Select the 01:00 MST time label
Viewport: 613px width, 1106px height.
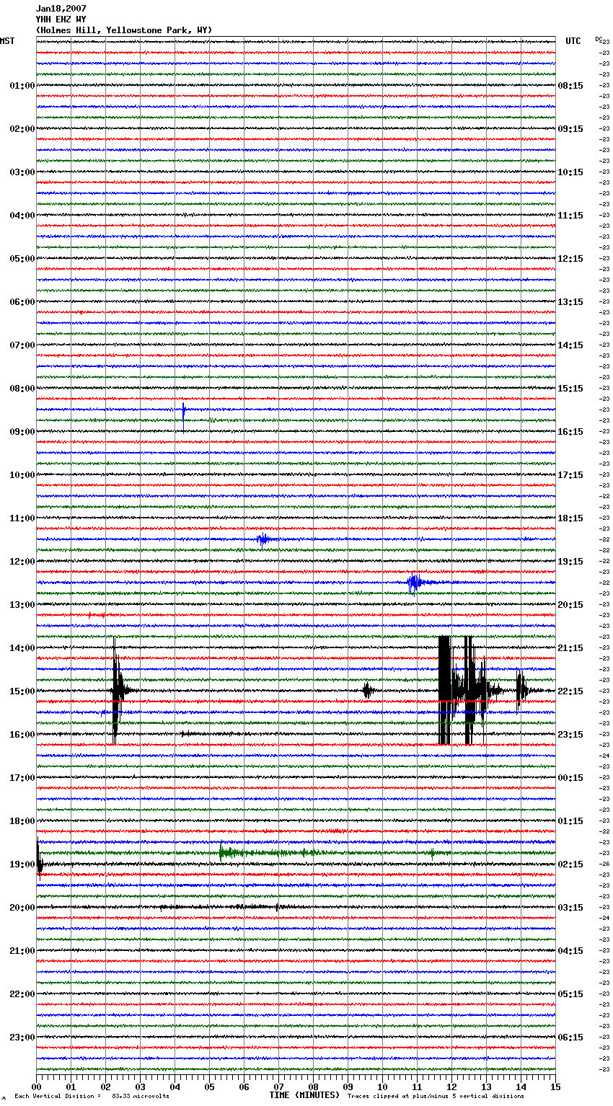22,86
